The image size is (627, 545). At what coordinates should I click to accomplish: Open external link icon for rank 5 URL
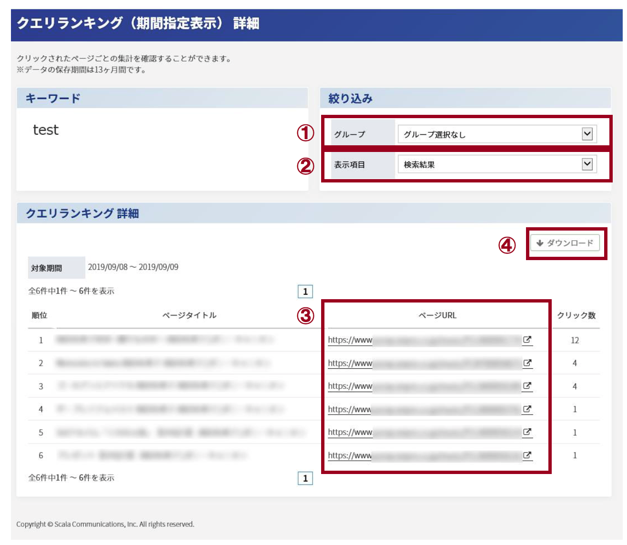(x=527, y=432)
